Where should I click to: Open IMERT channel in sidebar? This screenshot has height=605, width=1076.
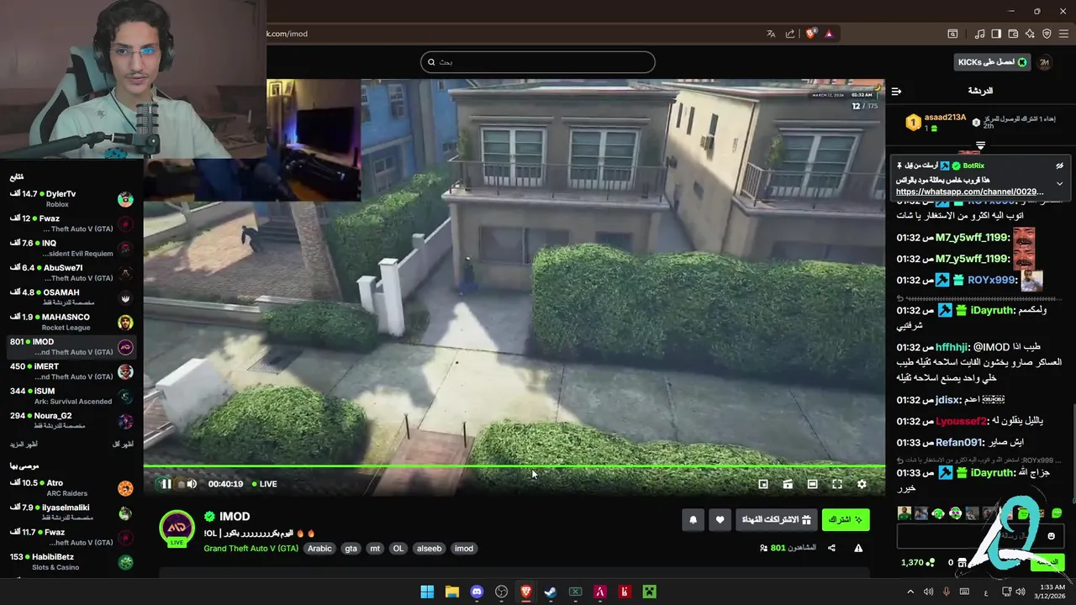pos(71,371)
